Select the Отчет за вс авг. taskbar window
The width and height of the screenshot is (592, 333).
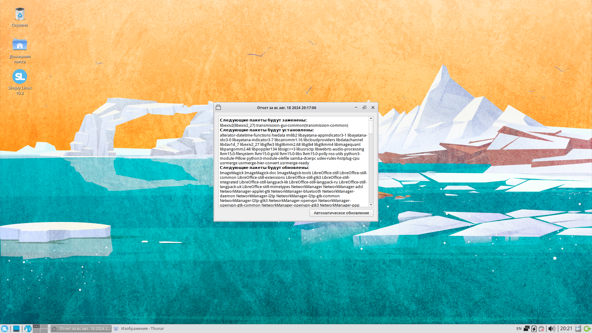(81, 329)
